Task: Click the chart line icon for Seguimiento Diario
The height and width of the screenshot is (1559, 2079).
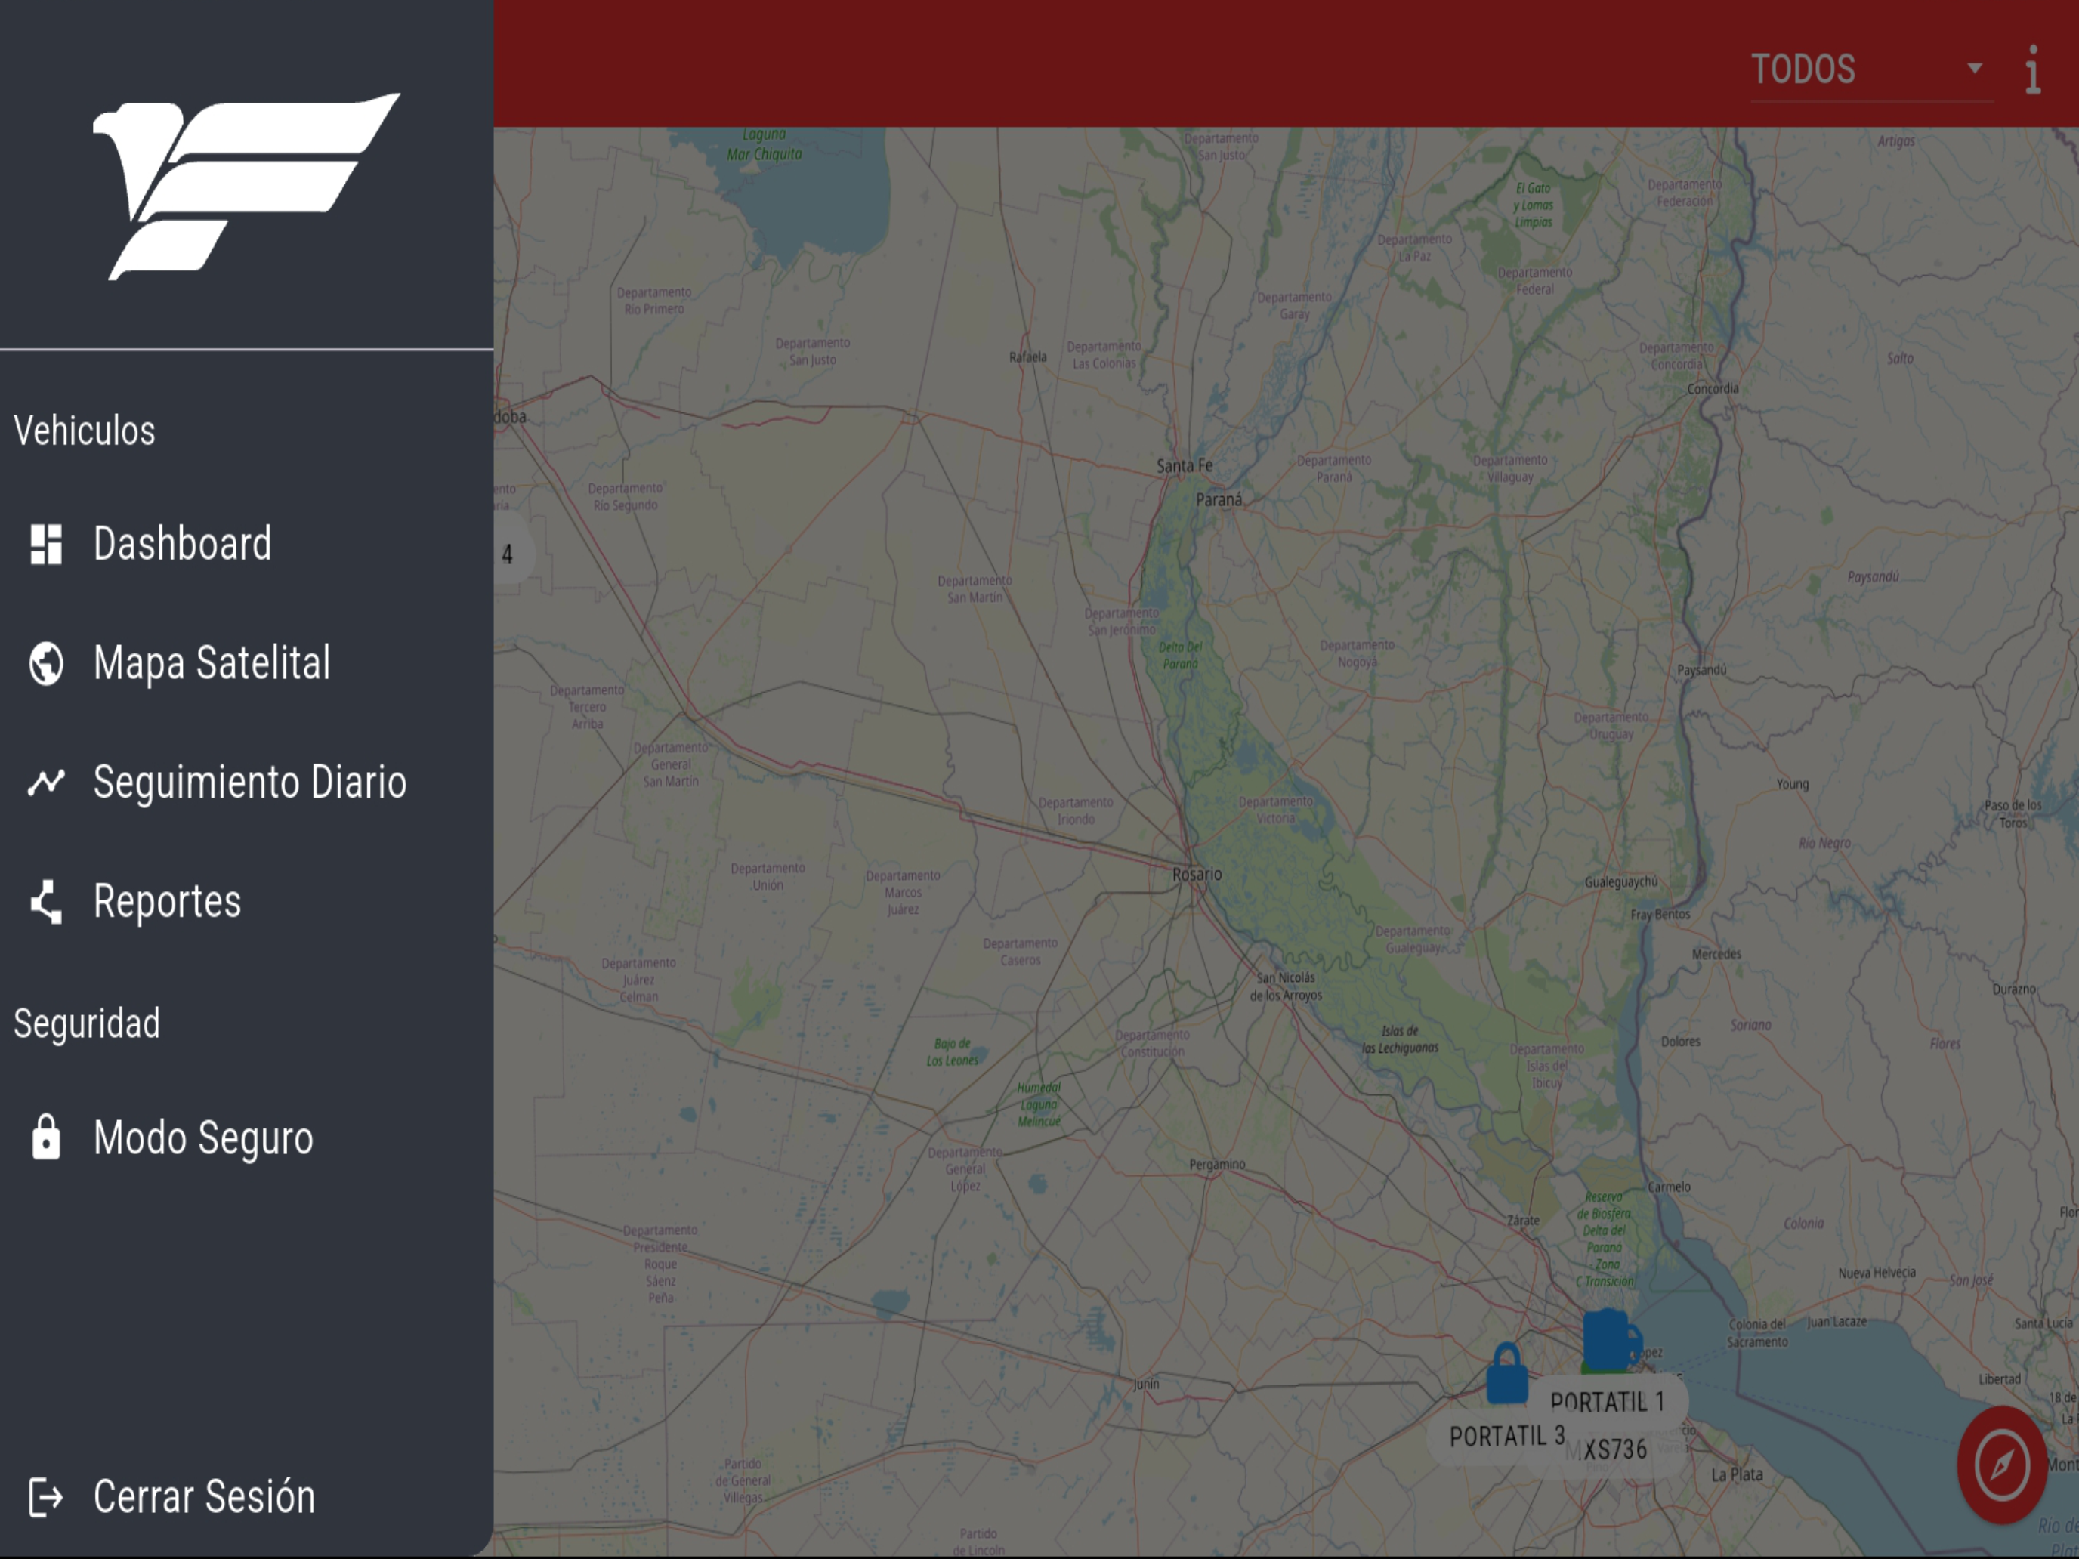Action: [46, 782]
